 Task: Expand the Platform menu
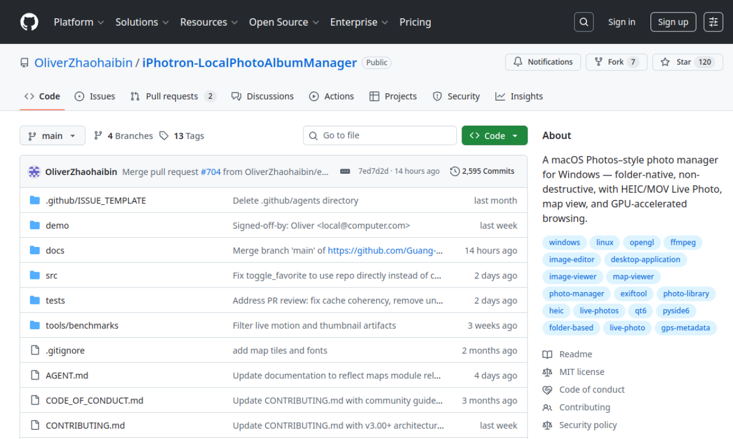point(78,22)
